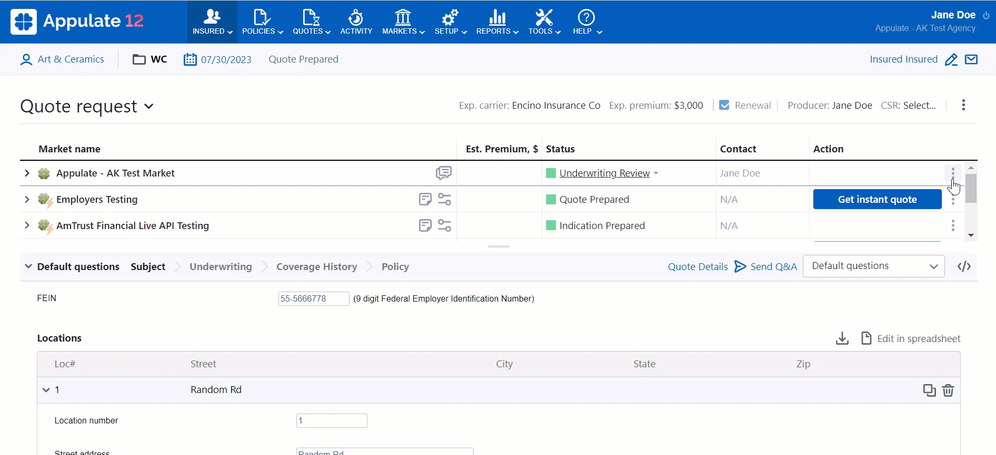This screenshot has height=455, width=996.
Task: Expand the Employers Testing row
Action: point(27,199)
